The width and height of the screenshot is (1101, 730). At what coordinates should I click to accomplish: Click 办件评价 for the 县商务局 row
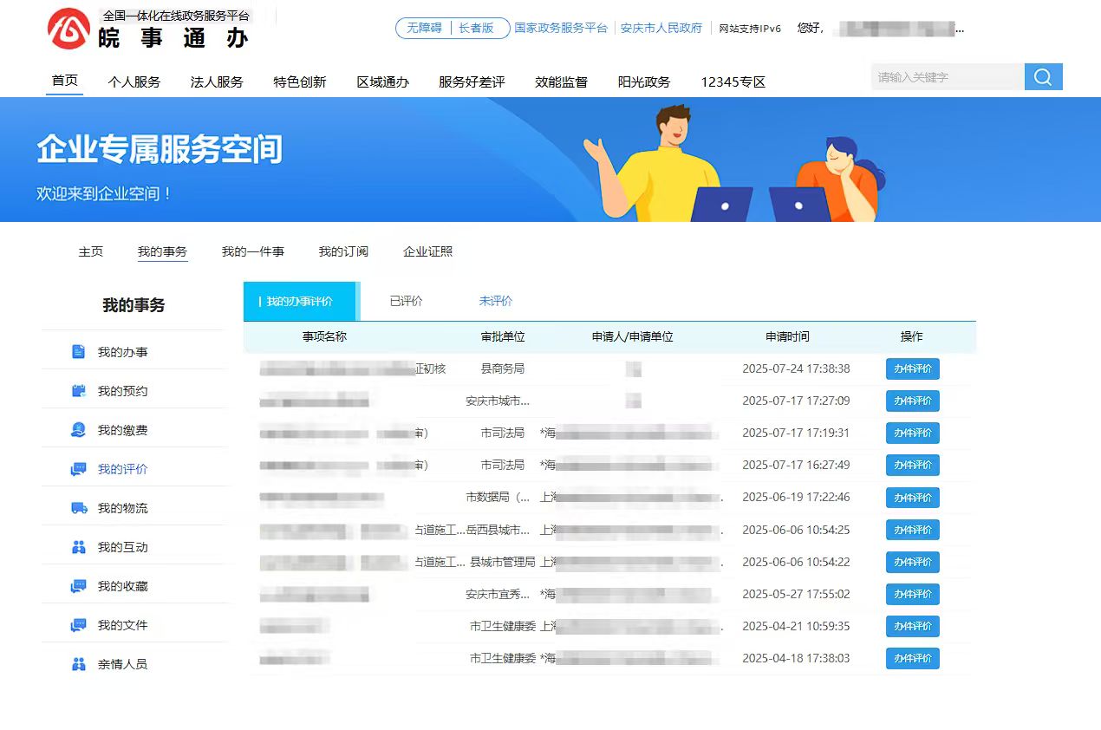pyautogui.click(x=912, y=369)
